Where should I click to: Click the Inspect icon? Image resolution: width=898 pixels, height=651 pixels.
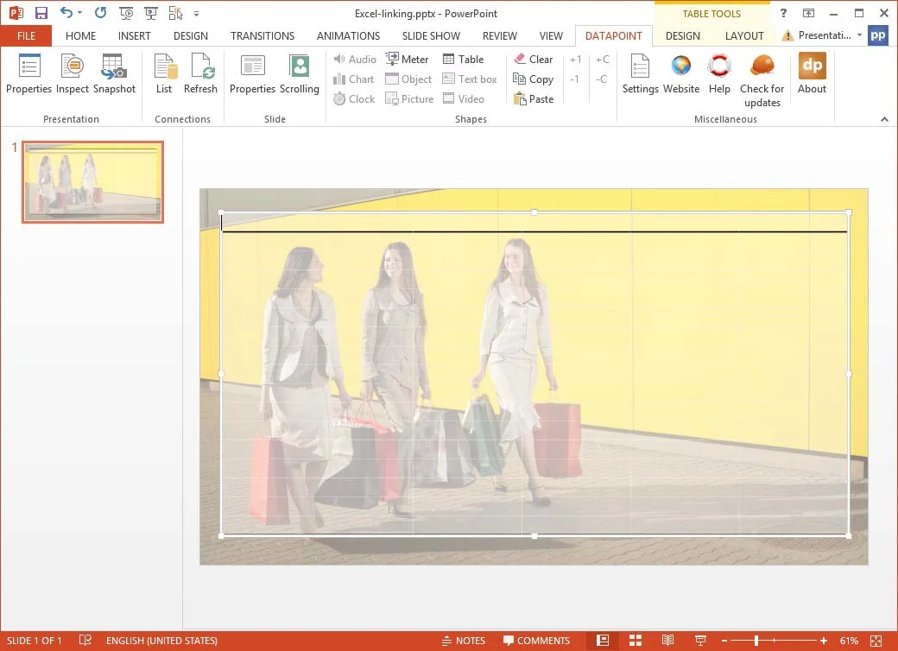(x=73, y=74)
